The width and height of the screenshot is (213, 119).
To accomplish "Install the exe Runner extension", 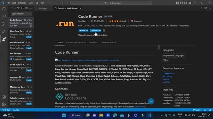I will point(29,59).
